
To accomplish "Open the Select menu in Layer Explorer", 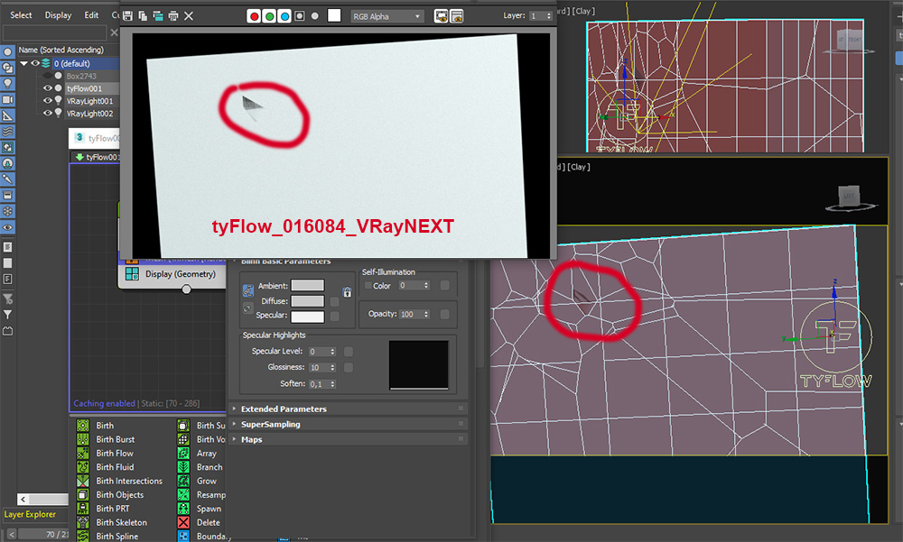I will (21, 15).
